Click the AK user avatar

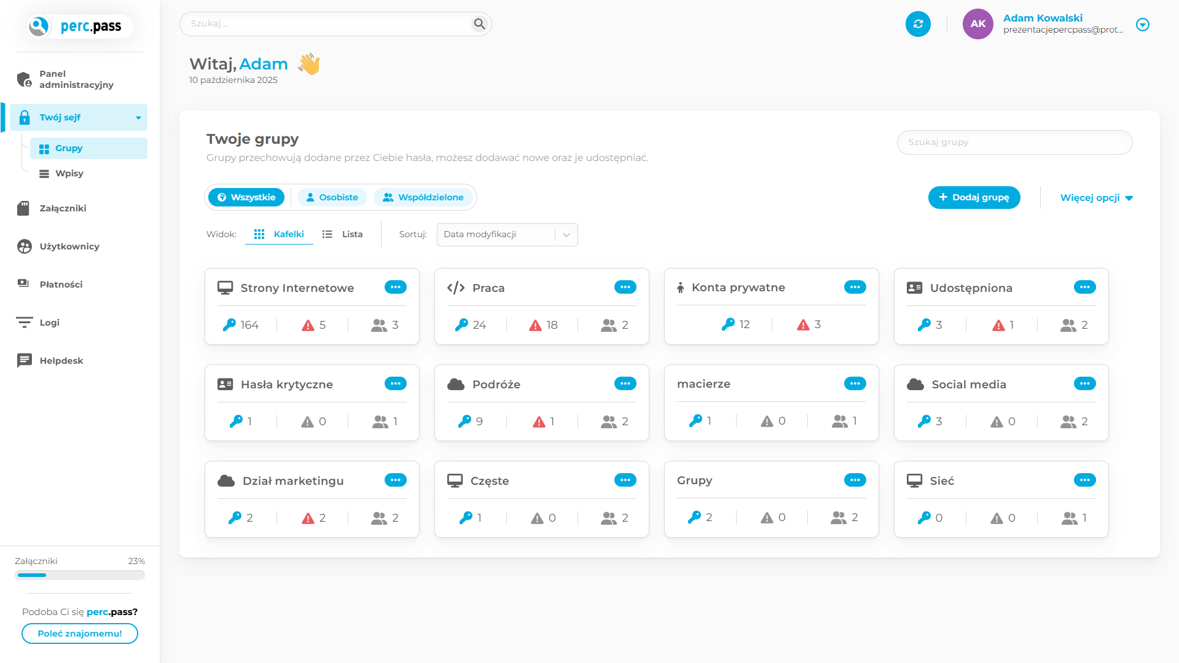pos(977,24)
